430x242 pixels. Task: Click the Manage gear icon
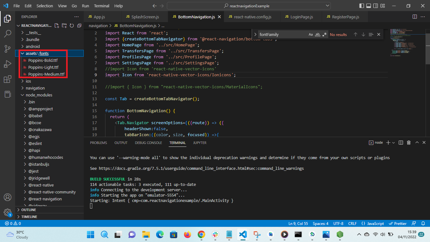(7, 212)
